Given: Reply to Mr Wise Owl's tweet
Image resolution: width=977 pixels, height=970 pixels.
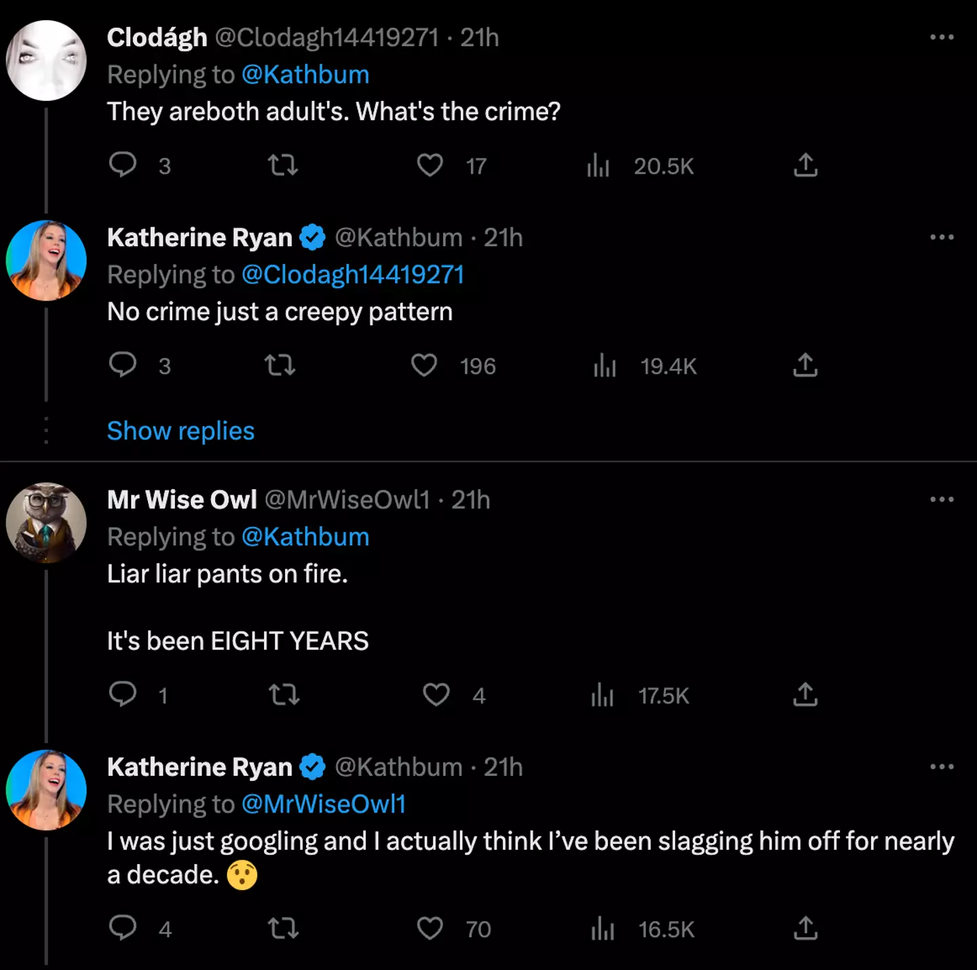Looking at the screenshot, I should tap(123, 695).
